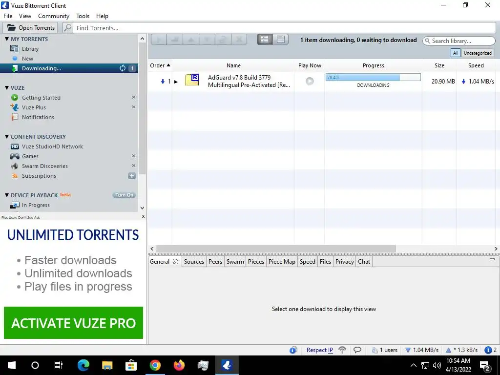The image size is (500, 375).
Task: Minimize the bottom details panel
Action: pos(492,259)
